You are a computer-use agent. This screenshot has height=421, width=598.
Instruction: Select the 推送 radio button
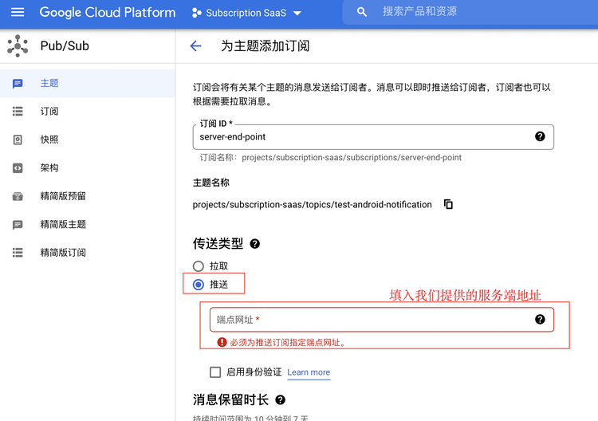[199, 285]
